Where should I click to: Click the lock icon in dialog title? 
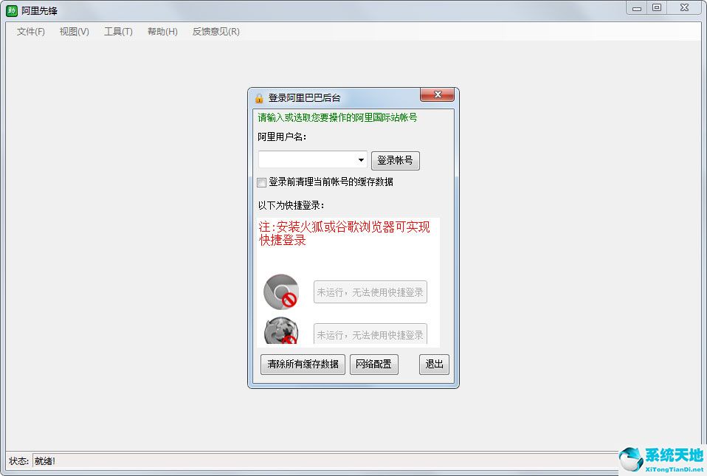click(259, 98)
